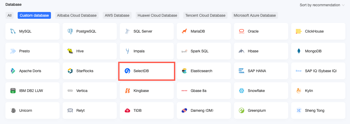The image size is (350, 124).
Task: Click the SQL Server logo icon
Action: [127, 31]
